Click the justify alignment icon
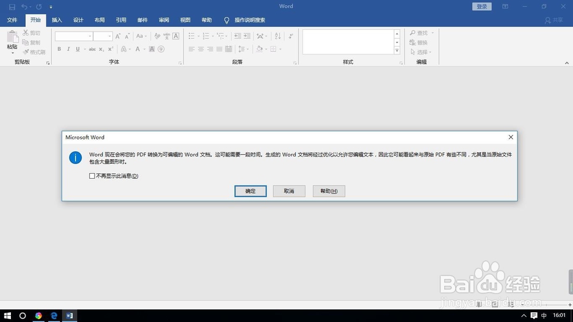The height and width of the screenshot is (322, 573). 219,49
